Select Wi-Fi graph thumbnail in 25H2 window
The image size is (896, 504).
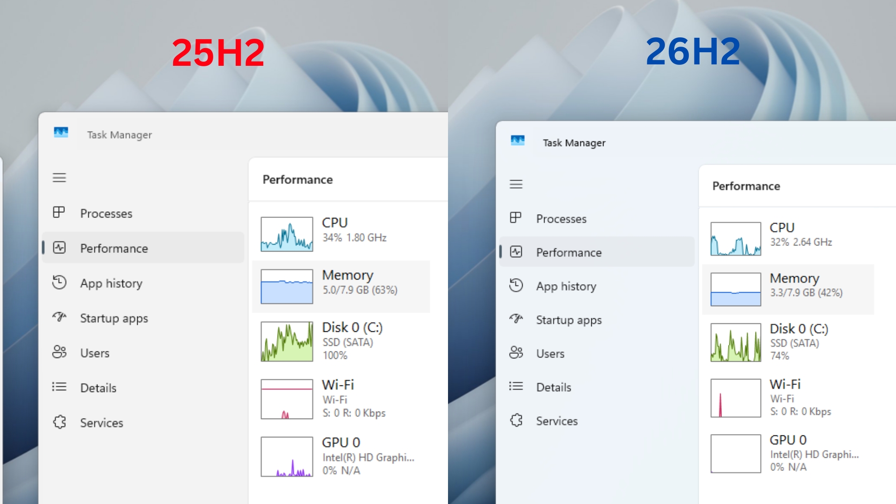[287, 399]
